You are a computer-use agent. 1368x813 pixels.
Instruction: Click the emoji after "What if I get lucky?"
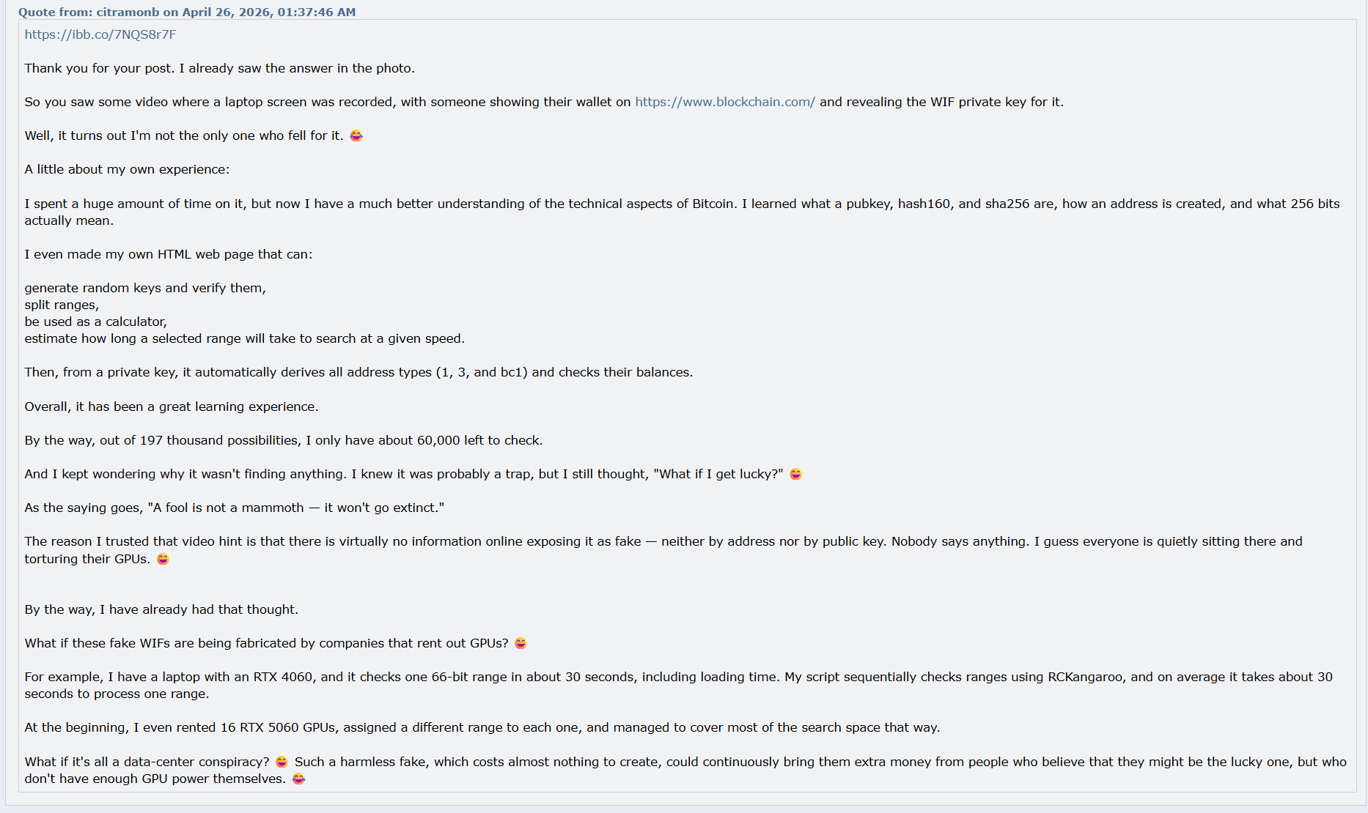795,474
